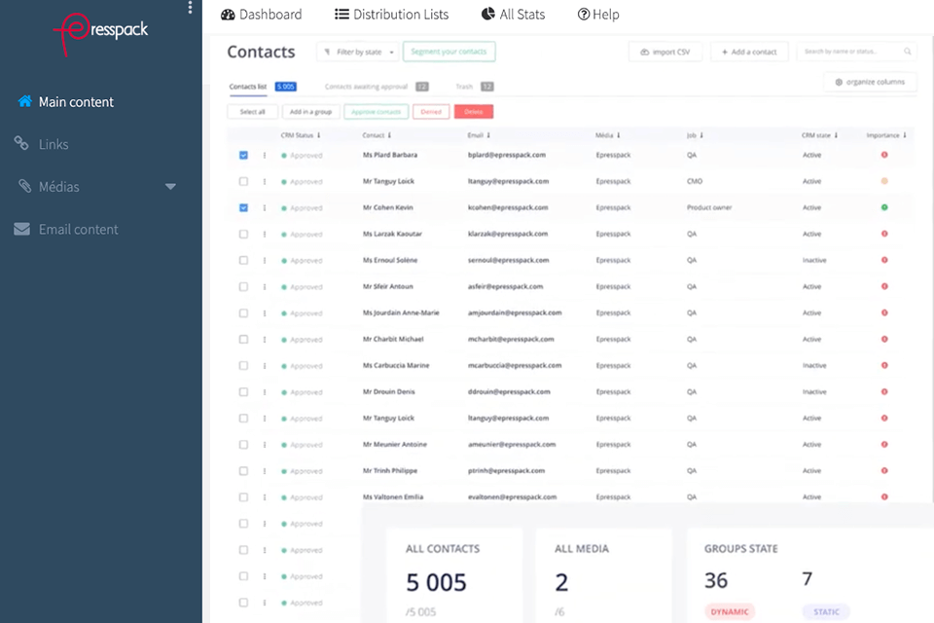The height and width of the screenshot is (623, 934).
Task: Sort by the CRM state column arrow
Action: click(x=836, y=135)
